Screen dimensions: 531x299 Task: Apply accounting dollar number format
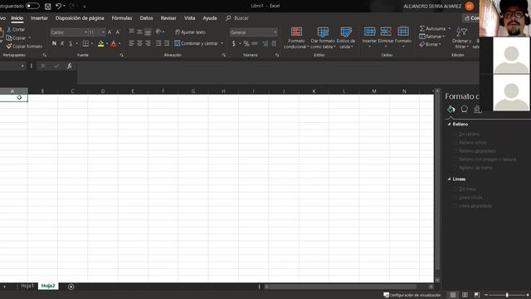234,43
